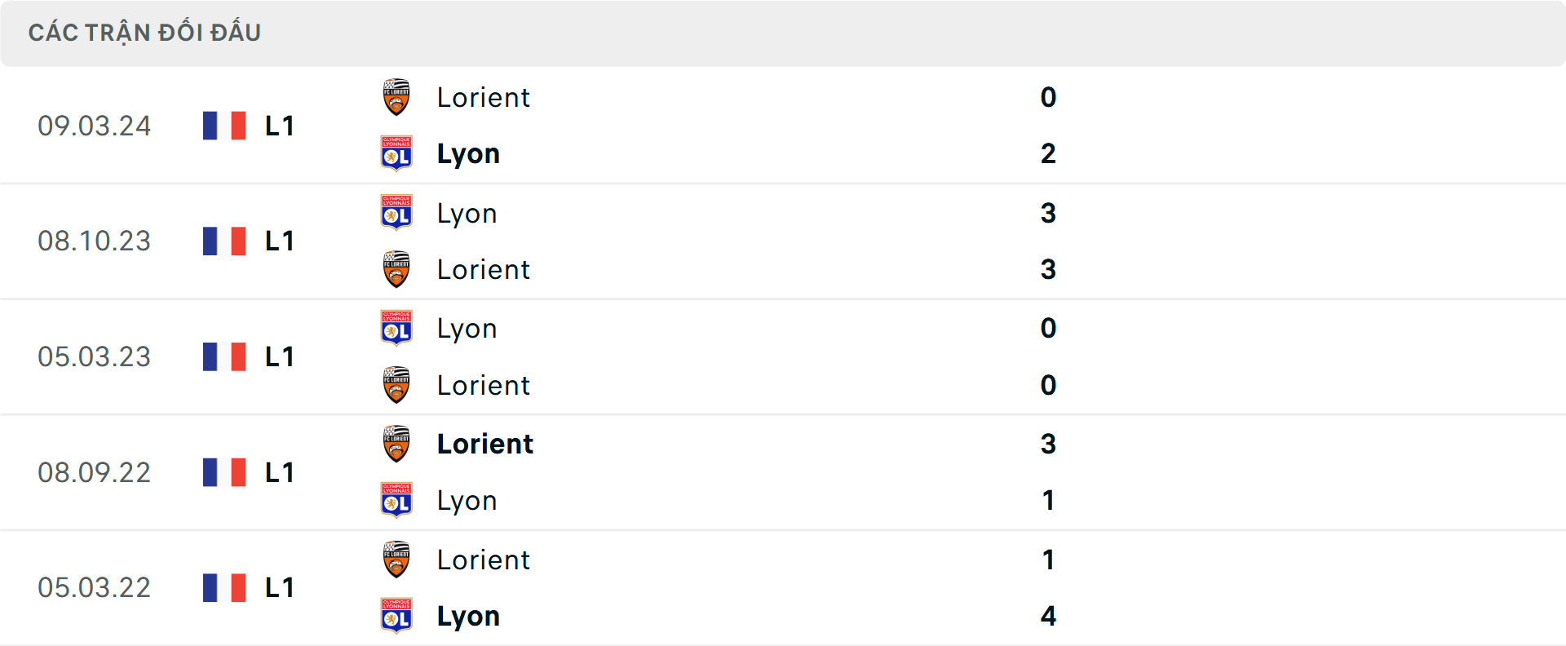Click the Lyon logo in the 08.10.23 match

point(396,213)
